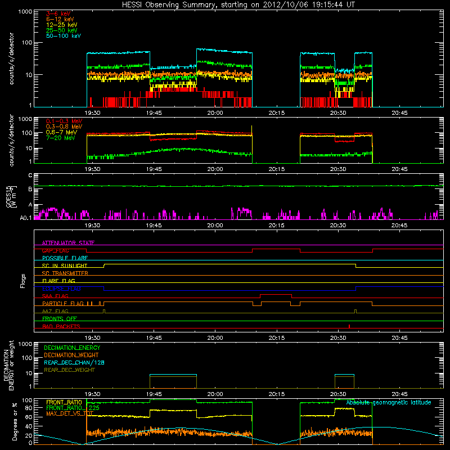Click the 20:00 tick label under top plot
The height and width of the screenshot is (450, 450).
(215, 113)
